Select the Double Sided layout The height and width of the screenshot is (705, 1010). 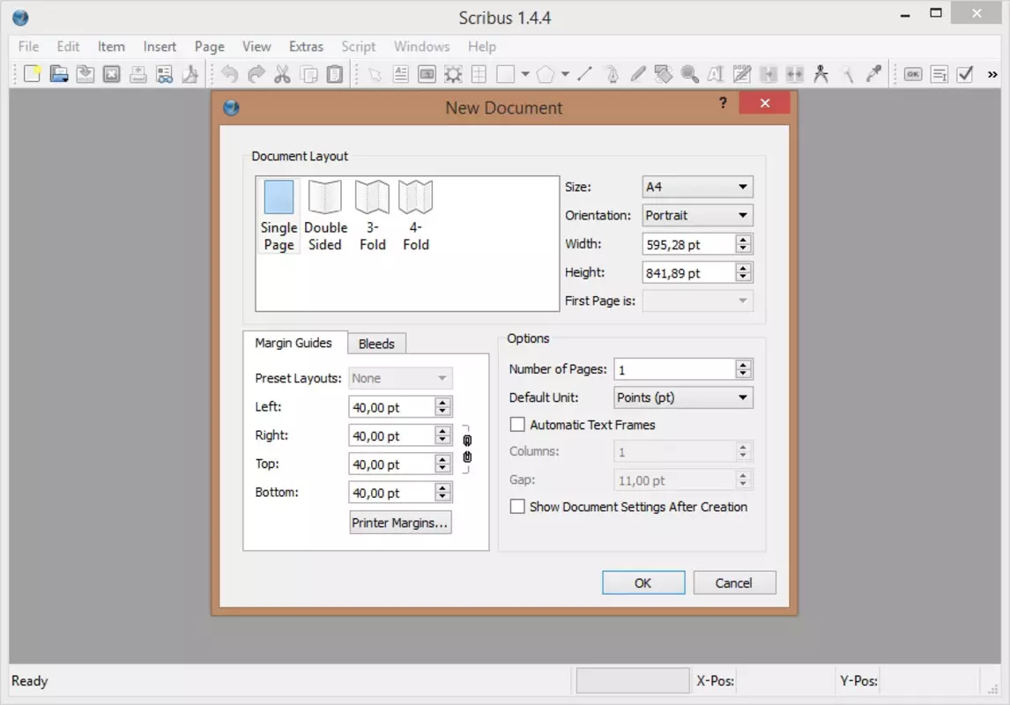coord(325,216)
